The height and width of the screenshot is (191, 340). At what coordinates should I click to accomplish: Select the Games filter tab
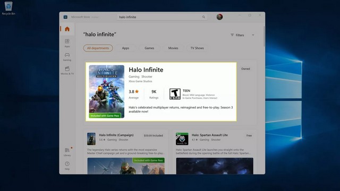[x=149, y=48]
